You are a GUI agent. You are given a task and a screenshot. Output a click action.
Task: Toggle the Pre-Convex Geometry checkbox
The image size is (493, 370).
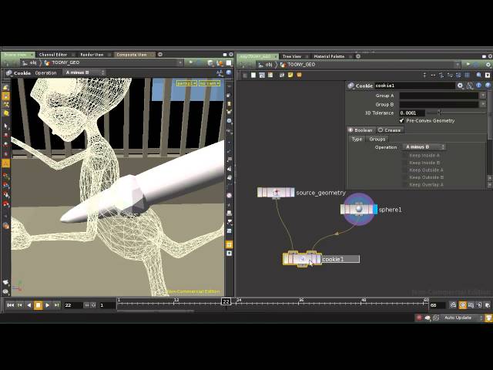tap(401, 121)
